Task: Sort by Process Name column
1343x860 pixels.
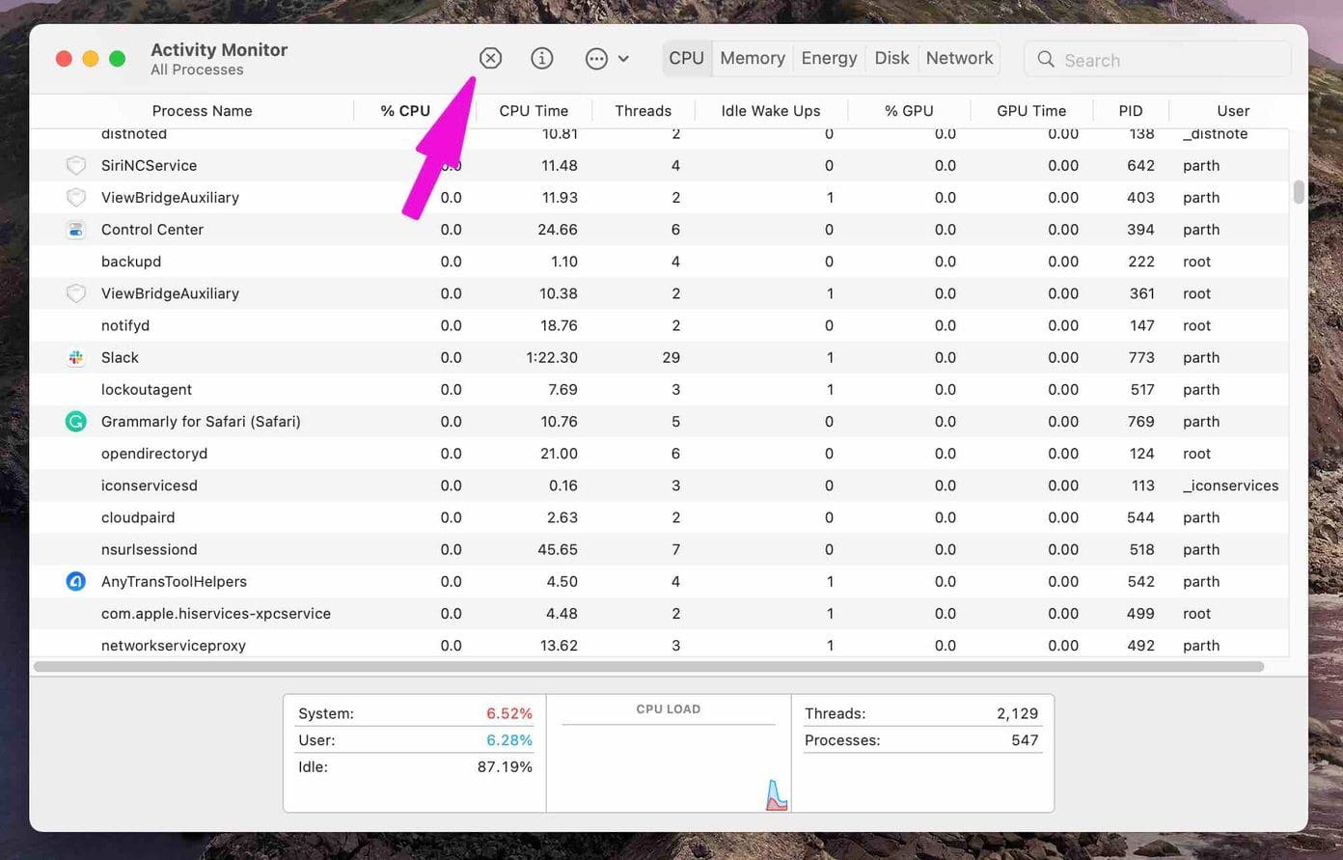Action: (x=202, y=111)
